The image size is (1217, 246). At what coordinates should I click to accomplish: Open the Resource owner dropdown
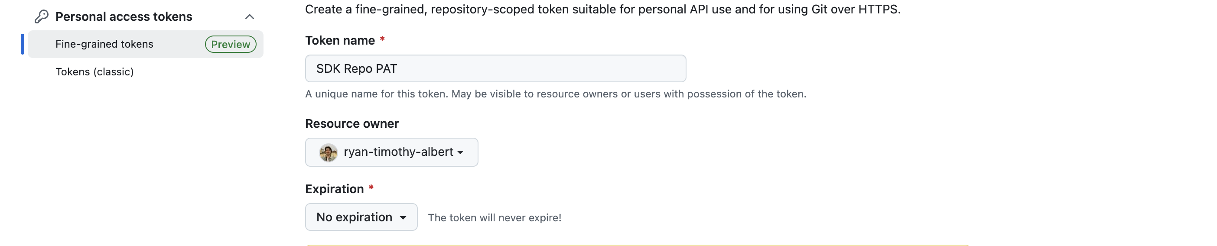(391, 152)
